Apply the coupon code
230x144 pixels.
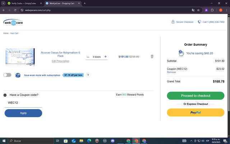coord(23,113)
